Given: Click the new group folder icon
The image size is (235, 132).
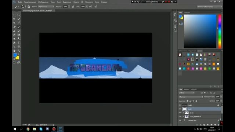Looking at the screenshot, I should tap(211, 125).
